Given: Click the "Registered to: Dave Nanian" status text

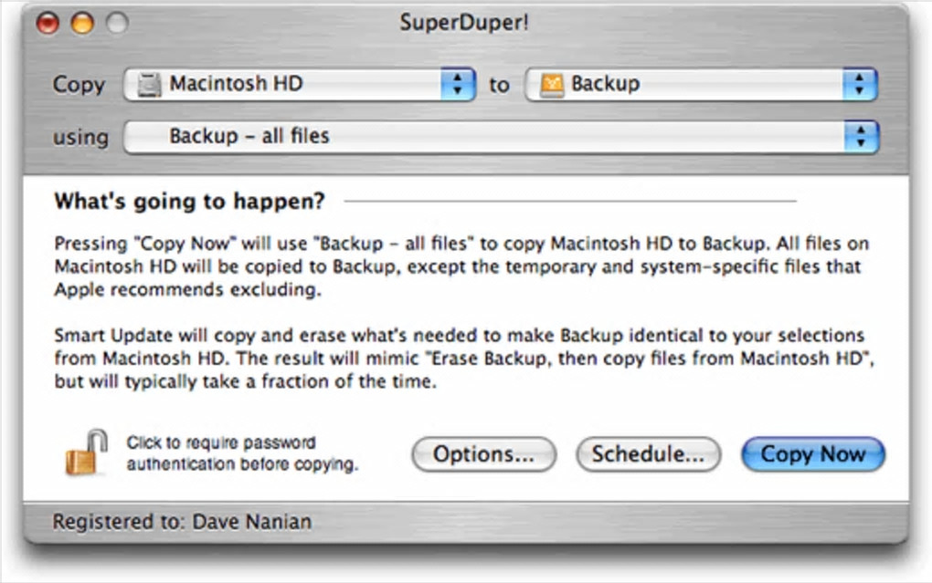Looking at the screenshot, I should [x=182, y=522].
